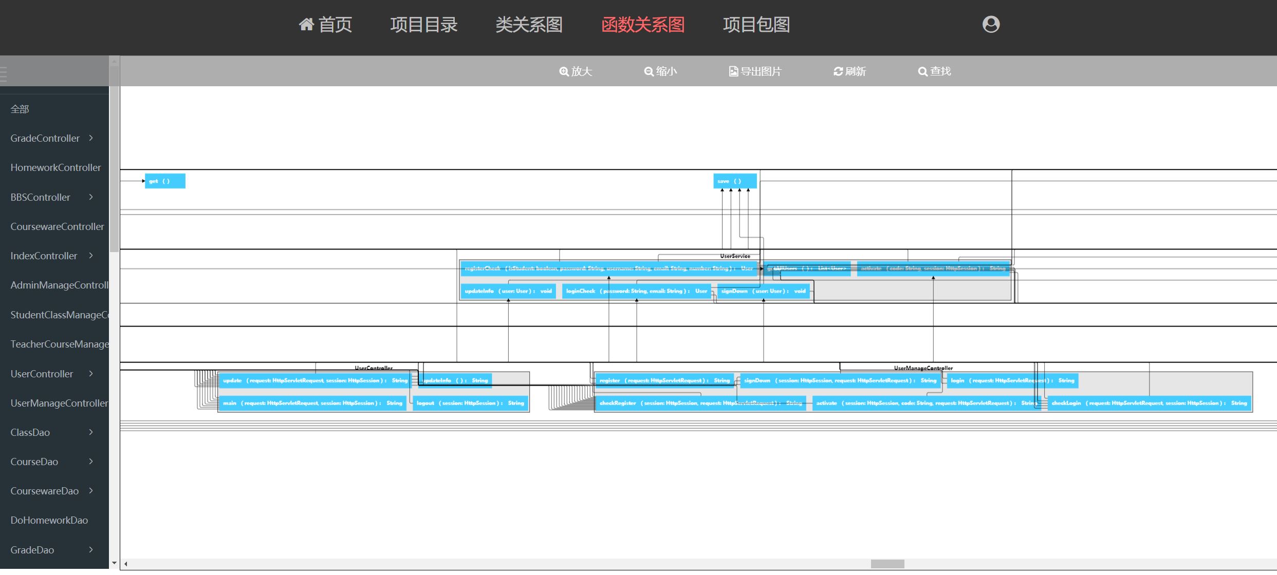Expand BBSController using its chevron

91,197
